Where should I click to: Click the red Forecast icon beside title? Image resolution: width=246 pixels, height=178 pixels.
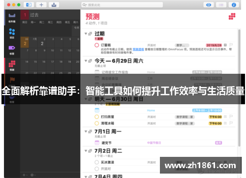point(232,16)
